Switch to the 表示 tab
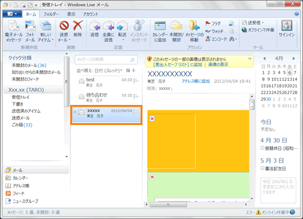The height and width of the screenshot is (219, 303). pos(72,14)
